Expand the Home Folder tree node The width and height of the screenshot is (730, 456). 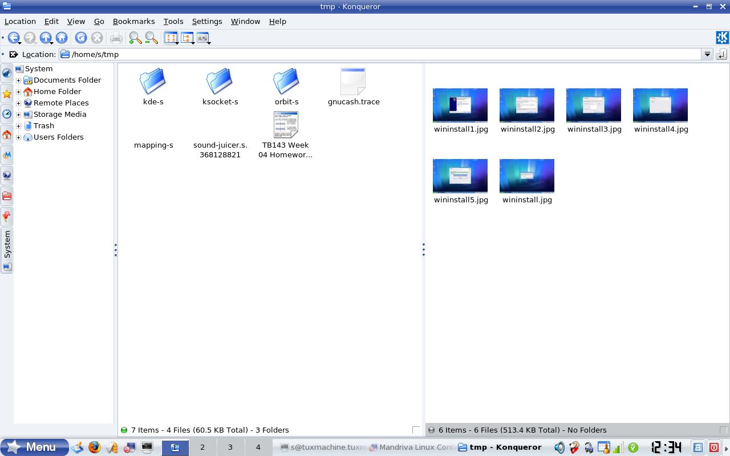(x=18, y=92)
